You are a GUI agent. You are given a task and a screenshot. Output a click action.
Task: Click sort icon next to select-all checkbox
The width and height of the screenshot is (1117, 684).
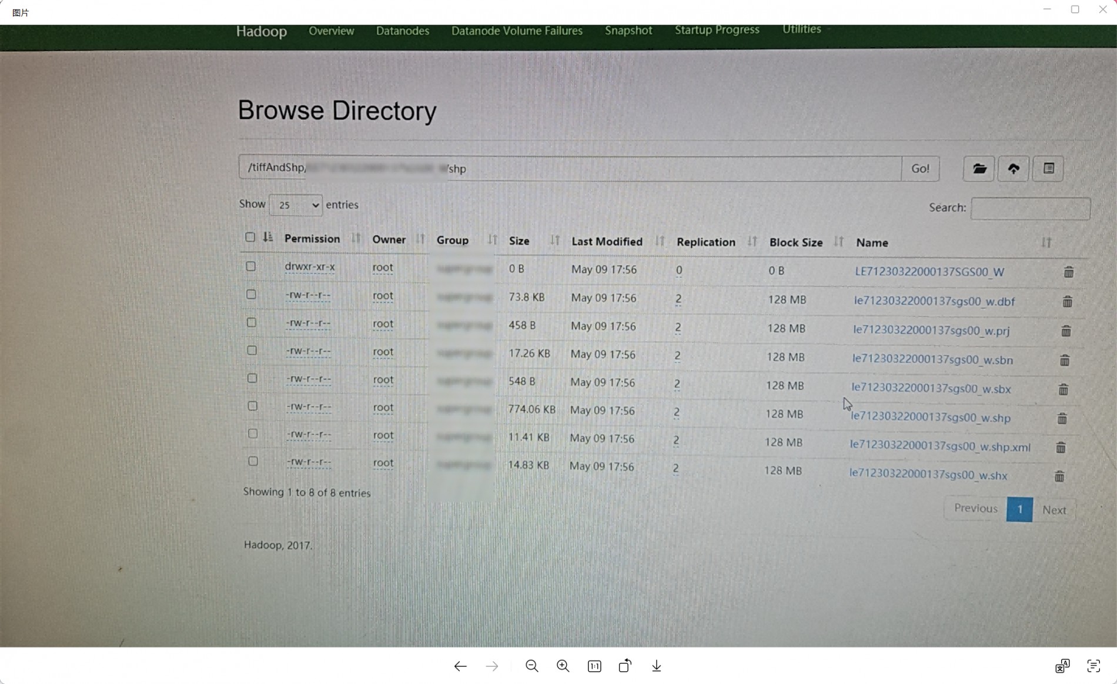click(x=268, y=237)
